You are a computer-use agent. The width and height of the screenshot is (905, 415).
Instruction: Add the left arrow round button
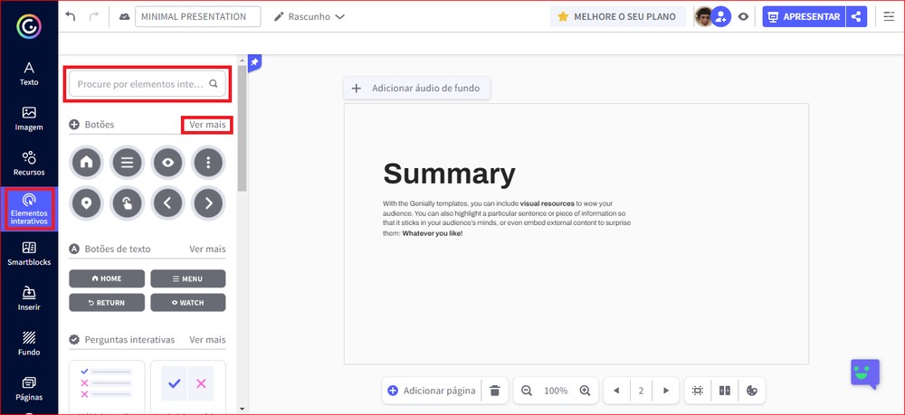(x=168, y=203)
